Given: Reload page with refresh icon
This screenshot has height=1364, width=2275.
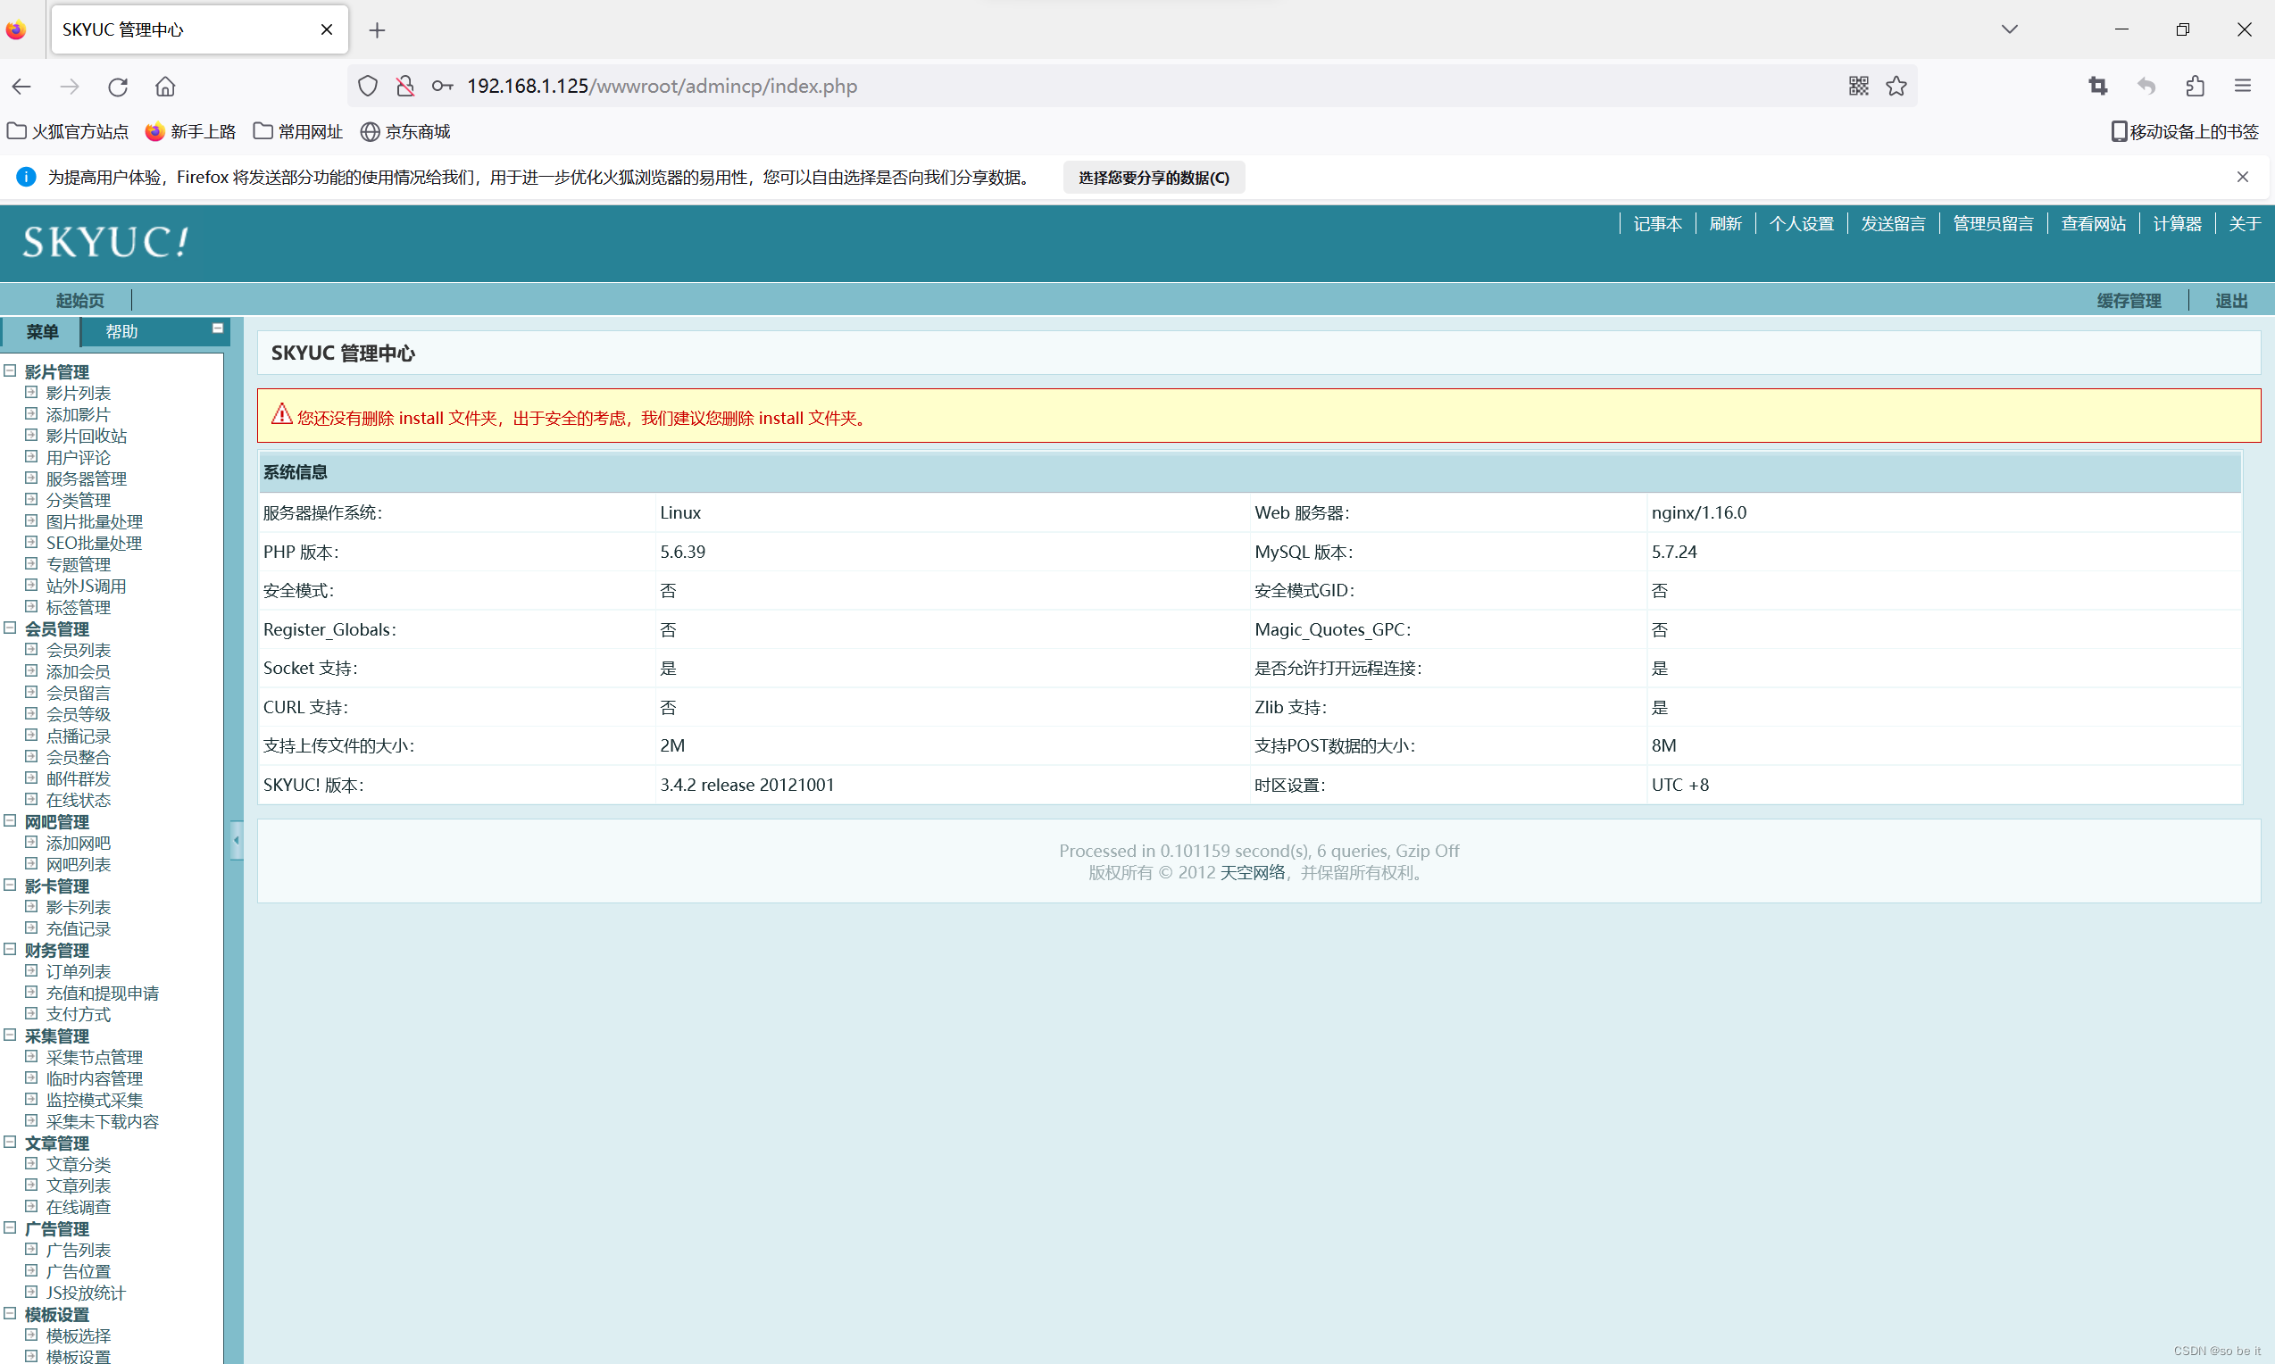Looking at the screenshot, I should pos(118,87).
